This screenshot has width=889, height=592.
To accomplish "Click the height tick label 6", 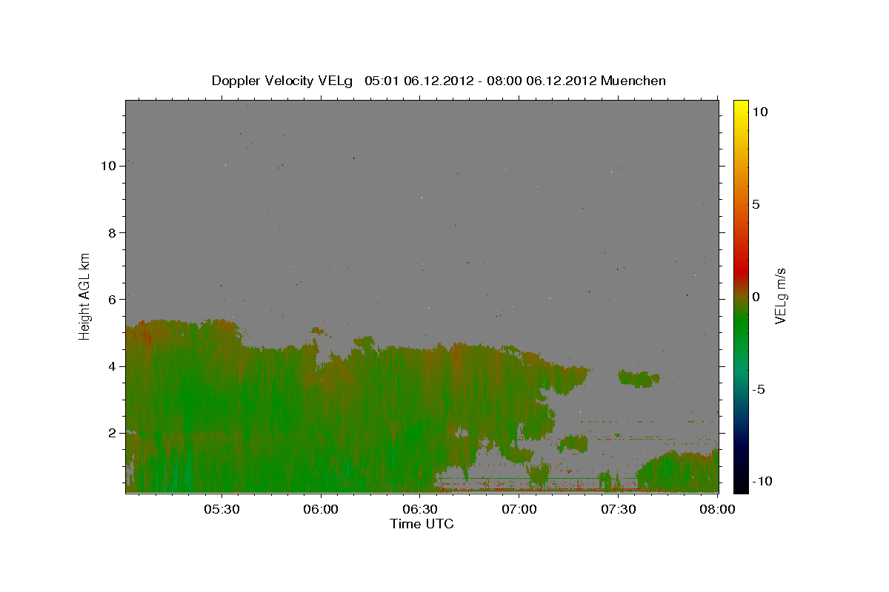I will tap(112, 299).
